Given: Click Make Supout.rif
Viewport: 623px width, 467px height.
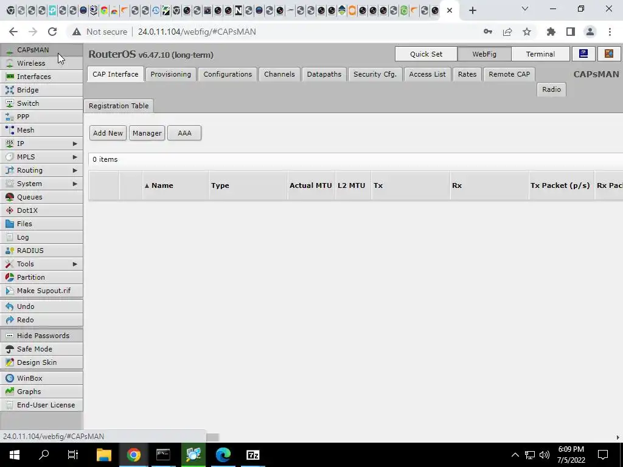Looking at the screenshot, I should 41,291.
